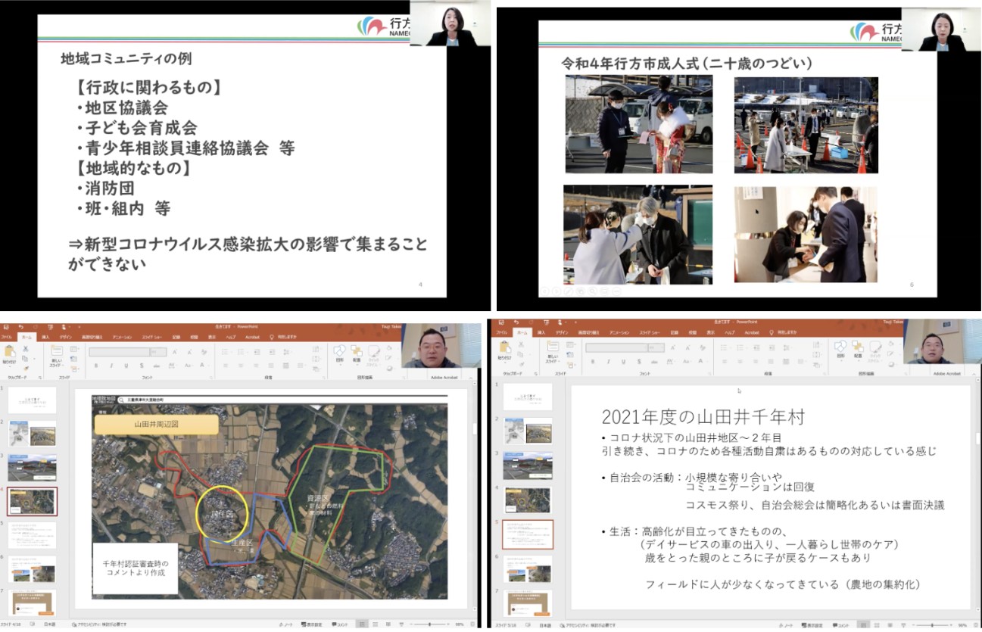This screenshot has height=632, width=982.
Task: Select slide 2 thumbnail in the map slide window
Action: (32, 434)
